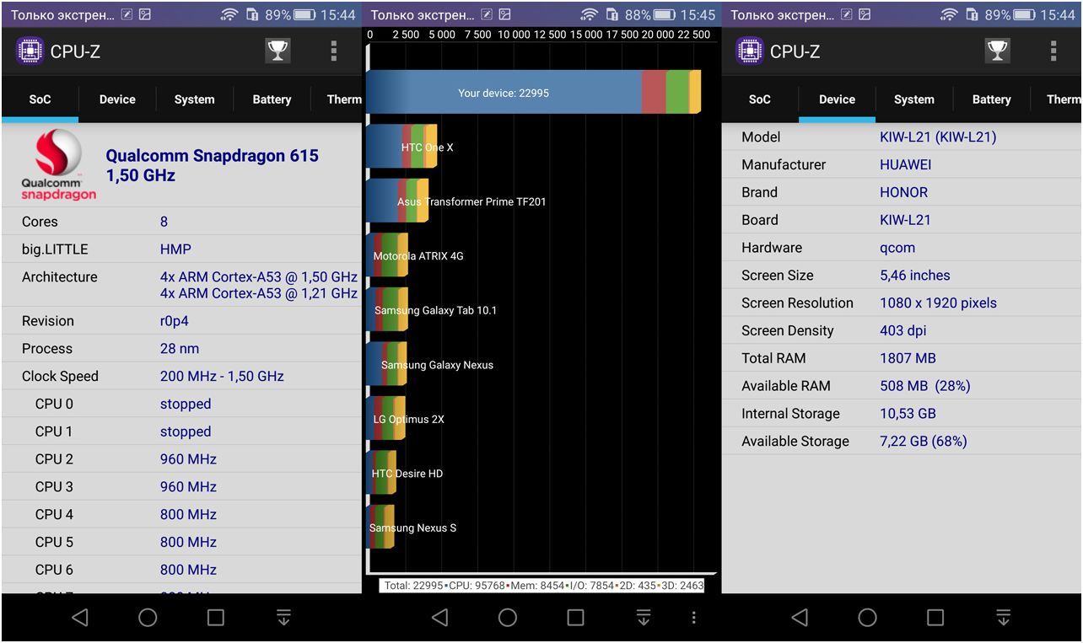Image resolution: width=1083 pixels, height=643 pixels.
Task: Hide the navigation bar on the SoC screen
Action: tap(283, 618)
